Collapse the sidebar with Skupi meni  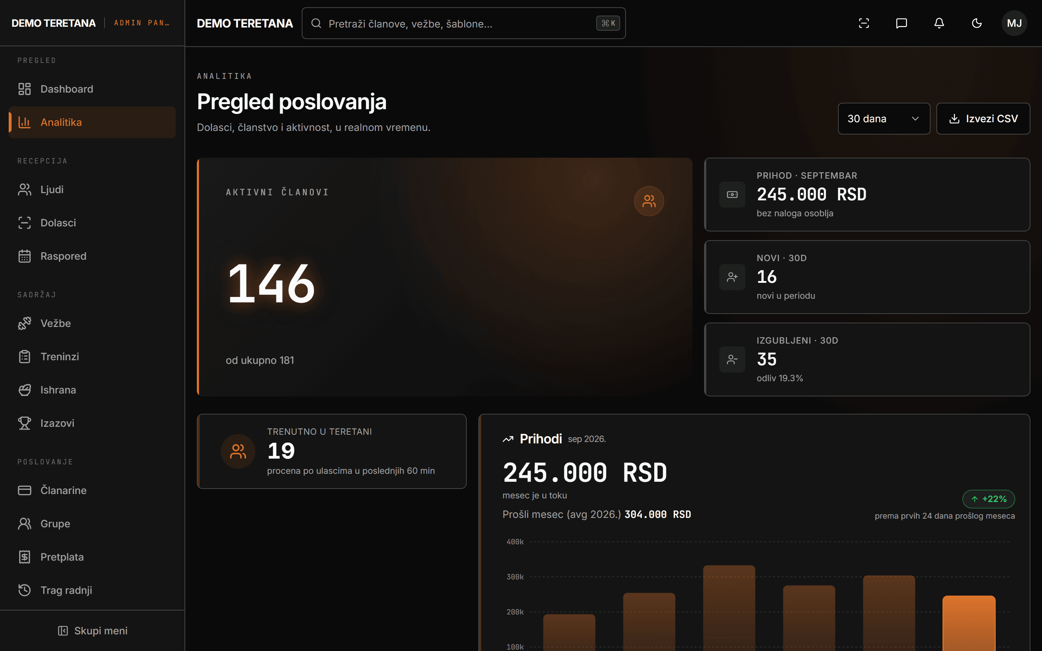[x=92, y=631]
